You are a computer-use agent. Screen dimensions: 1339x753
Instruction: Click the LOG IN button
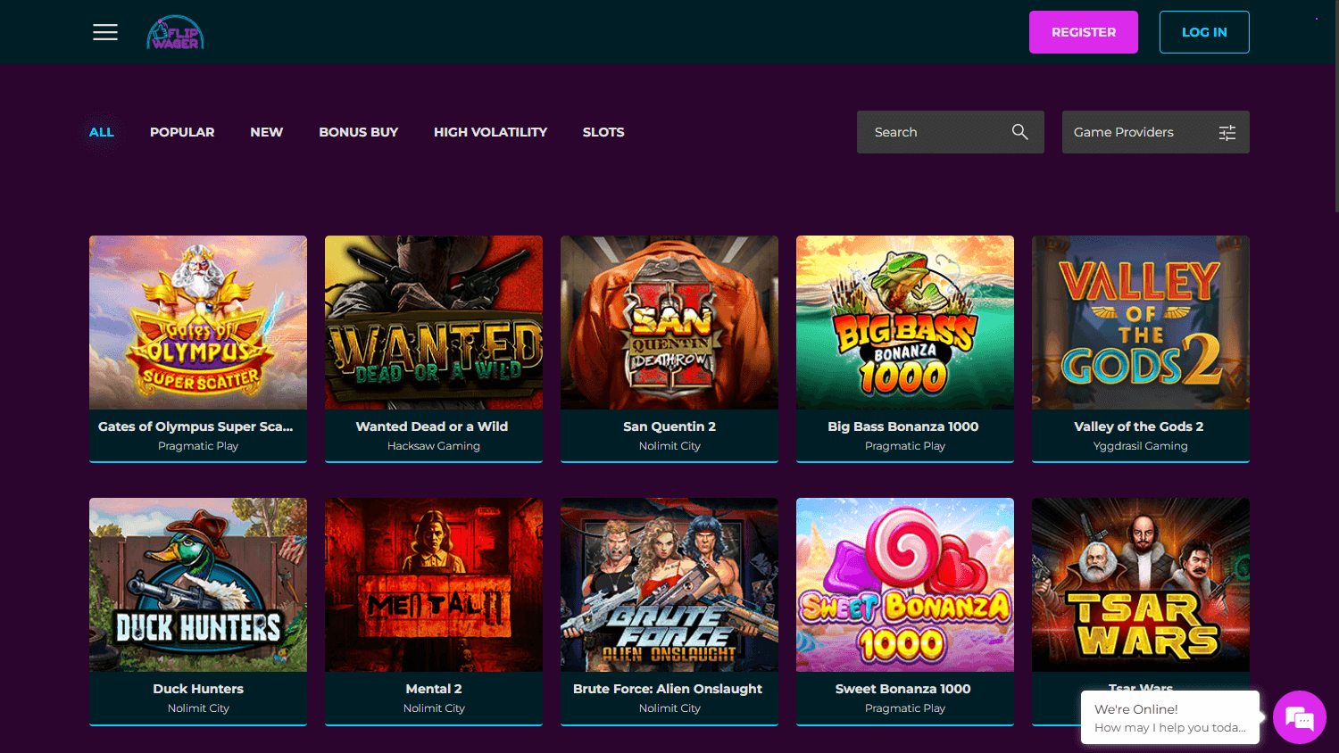[1204, 32]
